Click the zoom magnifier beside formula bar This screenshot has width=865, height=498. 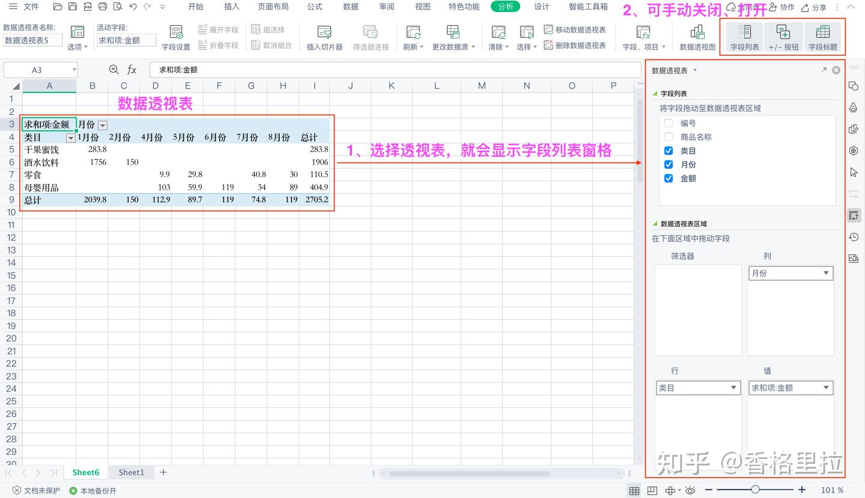[x=114, y=70]
